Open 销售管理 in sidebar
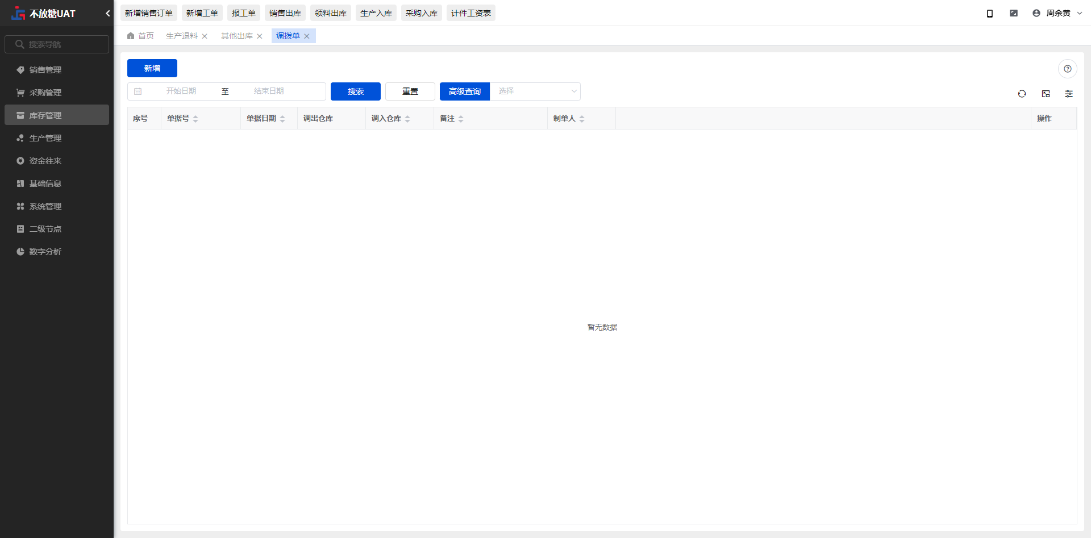 click(57, 70)
